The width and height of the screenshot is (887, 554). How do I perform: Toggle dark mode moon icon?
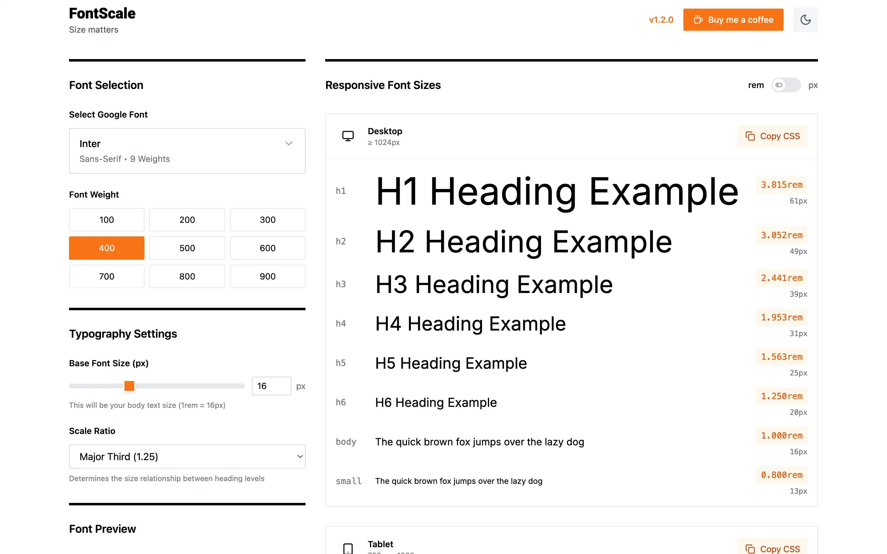[x=805, y=20]
